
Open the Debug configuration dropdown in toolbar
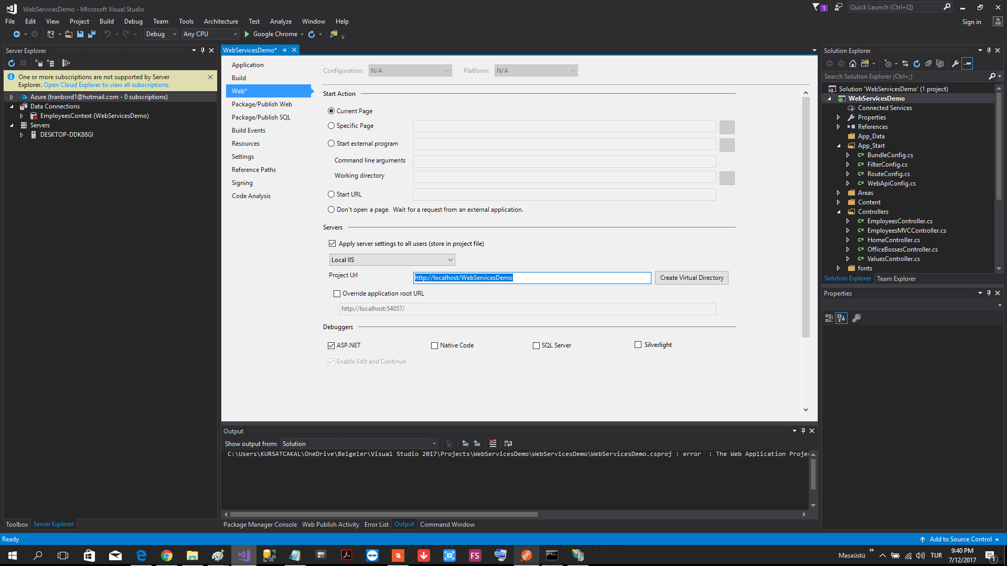click(x=161, y=34)
